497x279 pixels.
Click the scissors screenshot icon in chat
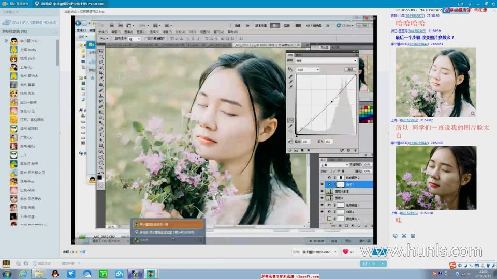(x=404, y=236)
